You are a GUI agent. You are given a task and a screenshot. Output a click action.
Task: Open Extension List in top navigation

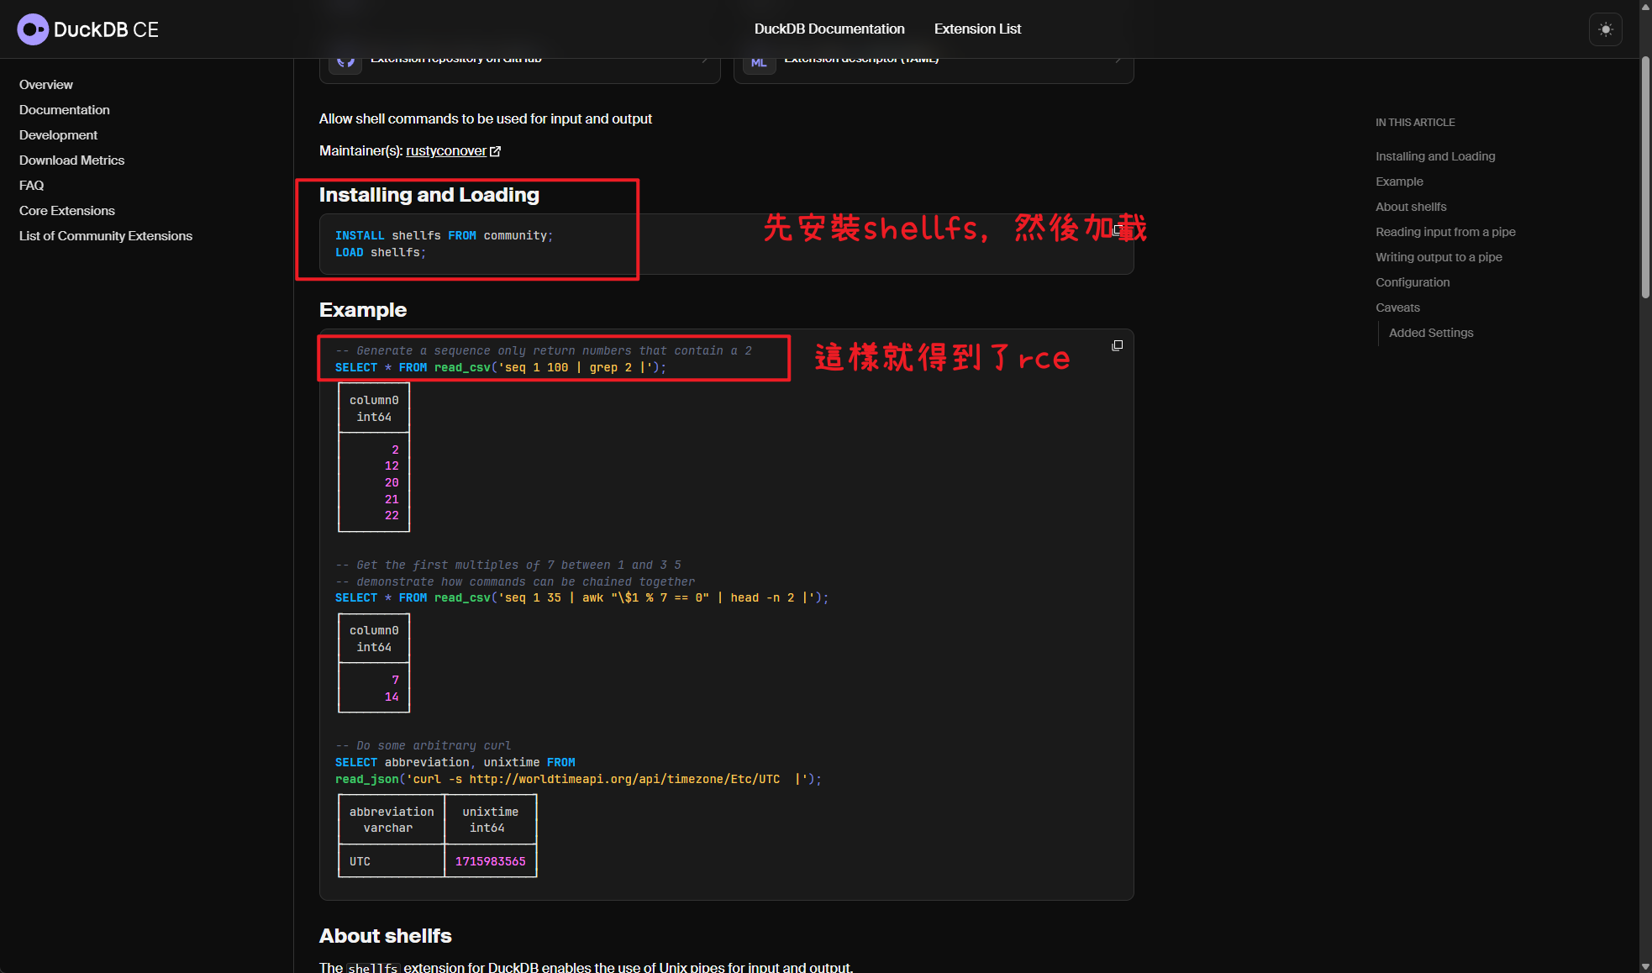(x=977, y=29)
